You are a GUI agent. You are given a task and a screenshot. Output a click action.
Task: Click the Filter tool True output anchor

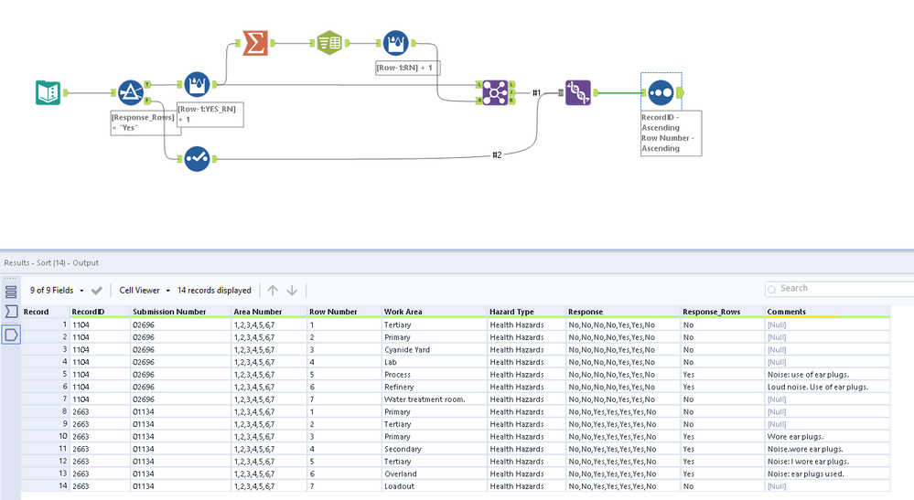147,84
